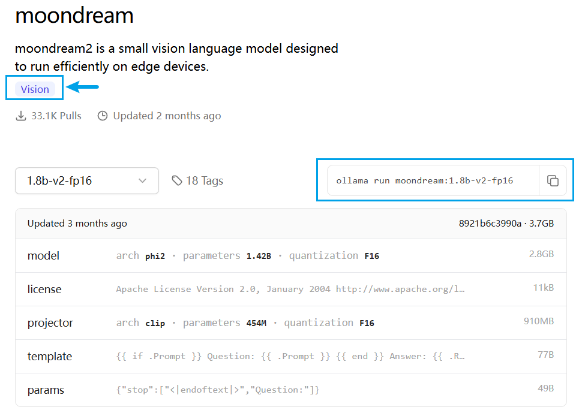Click the clock icon beside Updated 2 months ago
The width and height of the screenshot is (588, 416).
pyautogui.click(x=103, y=116)
